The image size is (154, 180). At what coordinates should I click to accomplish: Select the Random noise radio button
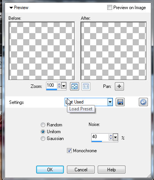[x=43, y=125]
